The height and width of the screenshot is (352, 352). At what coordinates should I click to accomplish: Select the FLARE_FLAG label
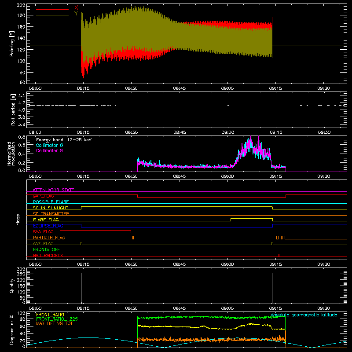[x=46, y=220]
